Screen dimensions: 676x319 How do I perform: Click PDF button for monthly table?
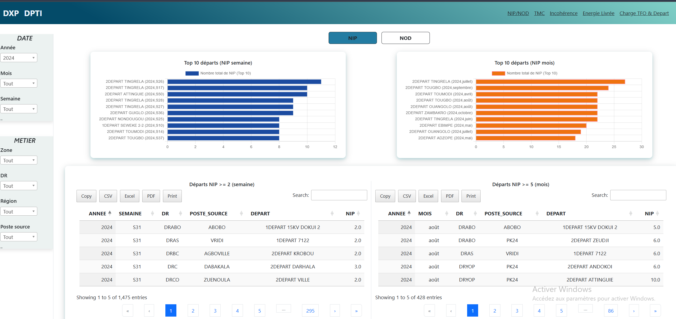pos(450,196)
